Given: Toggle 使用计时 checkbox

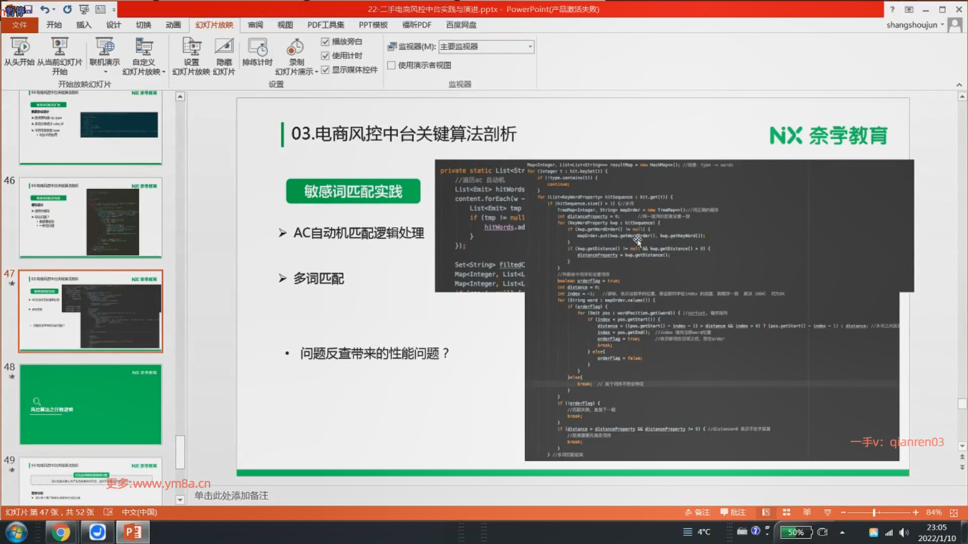Looking at the screenshot, I should tap(325, 56).
